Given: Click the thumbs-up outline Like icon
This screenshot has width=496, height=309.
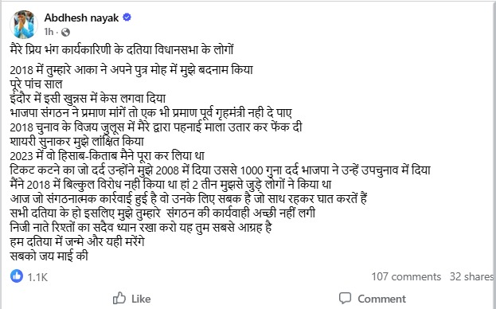Looking at the screenshot, I should pos(119,298).
